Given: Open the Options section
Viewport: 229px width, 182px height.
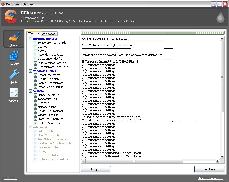Looking at the screenshot, I should click(14, 95).
